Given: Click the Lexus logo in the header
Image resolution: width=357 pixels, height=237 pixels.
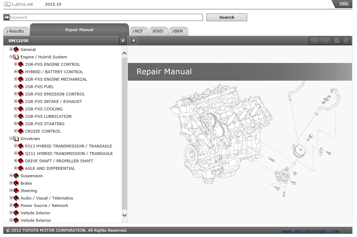Looking at the screenshot, I should (x=18, y=4).
